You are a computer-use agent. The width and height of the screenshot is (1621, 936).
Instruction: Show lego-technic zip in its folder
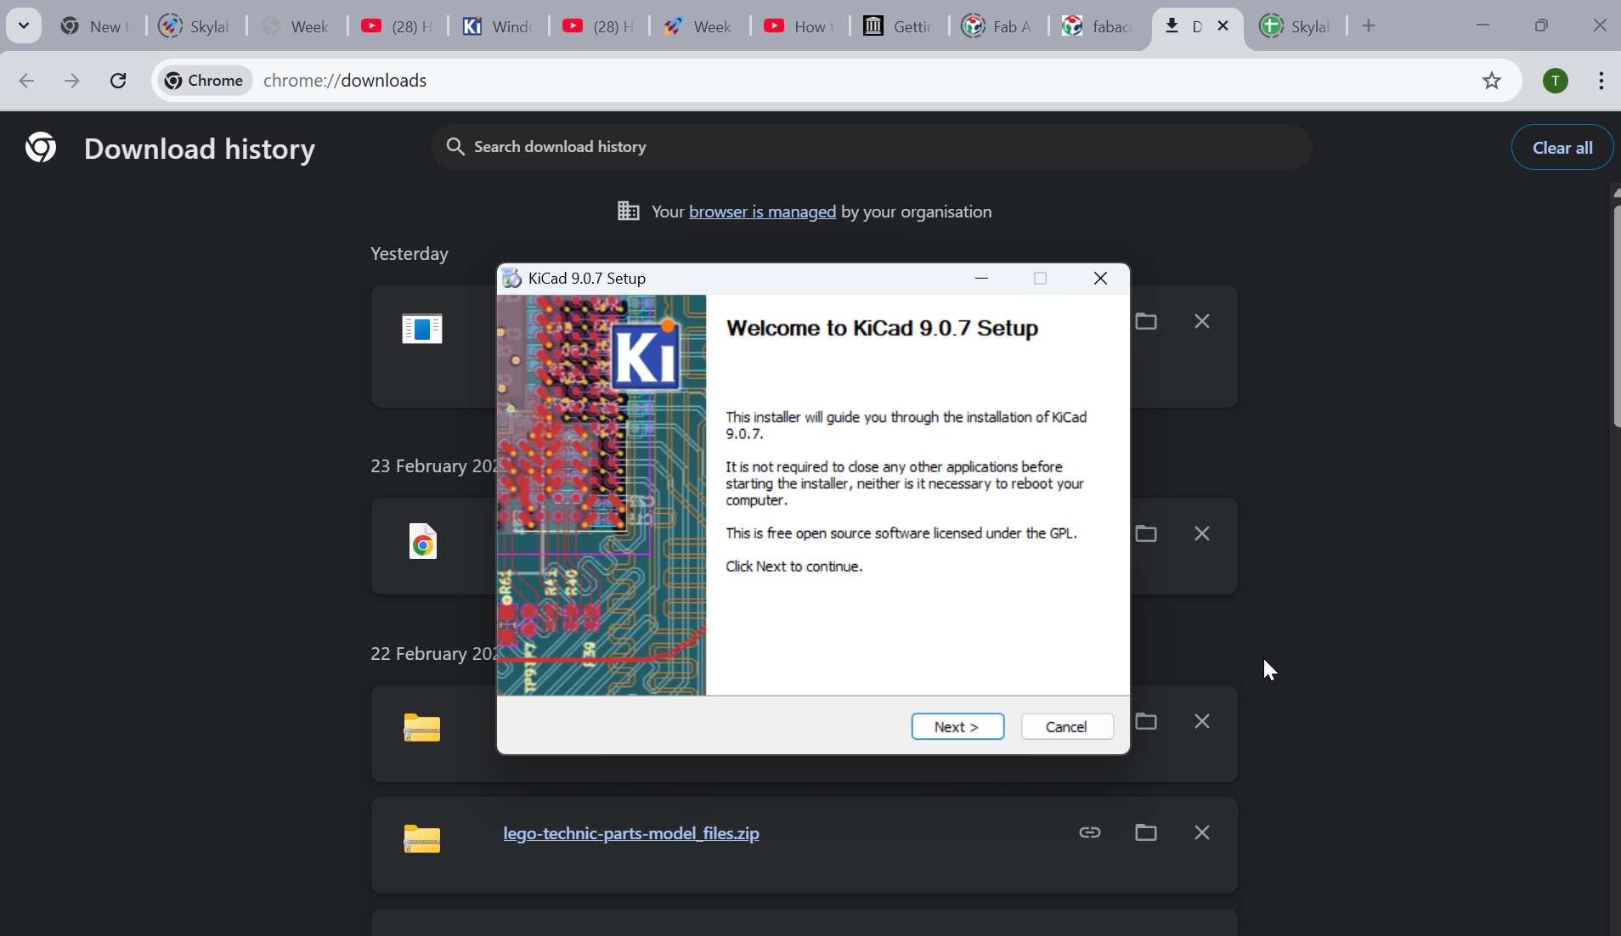coord(1146,832)
